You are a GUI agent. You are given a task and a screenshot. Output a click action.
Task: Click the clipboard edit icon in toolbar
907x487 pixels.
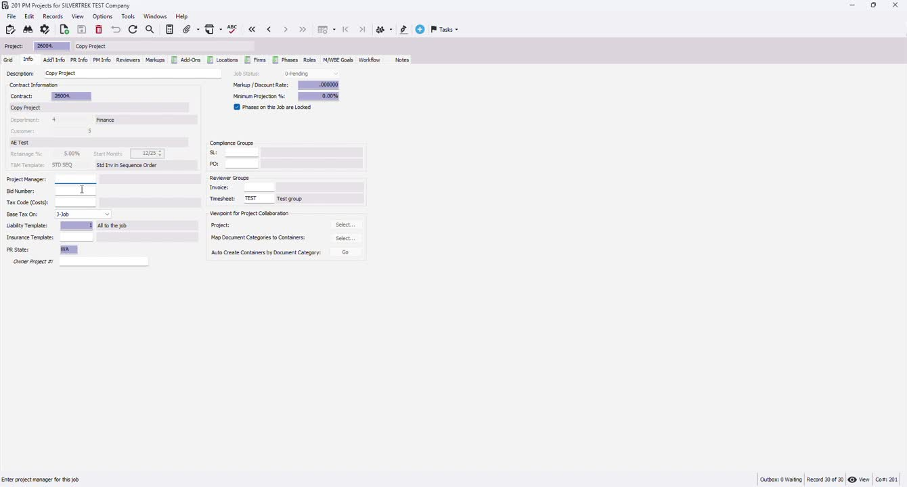point(10,30)
